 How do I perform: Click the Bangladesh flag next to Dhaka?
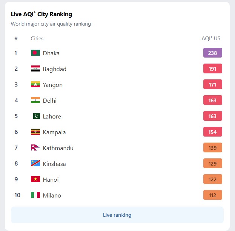tap(35, 53)
